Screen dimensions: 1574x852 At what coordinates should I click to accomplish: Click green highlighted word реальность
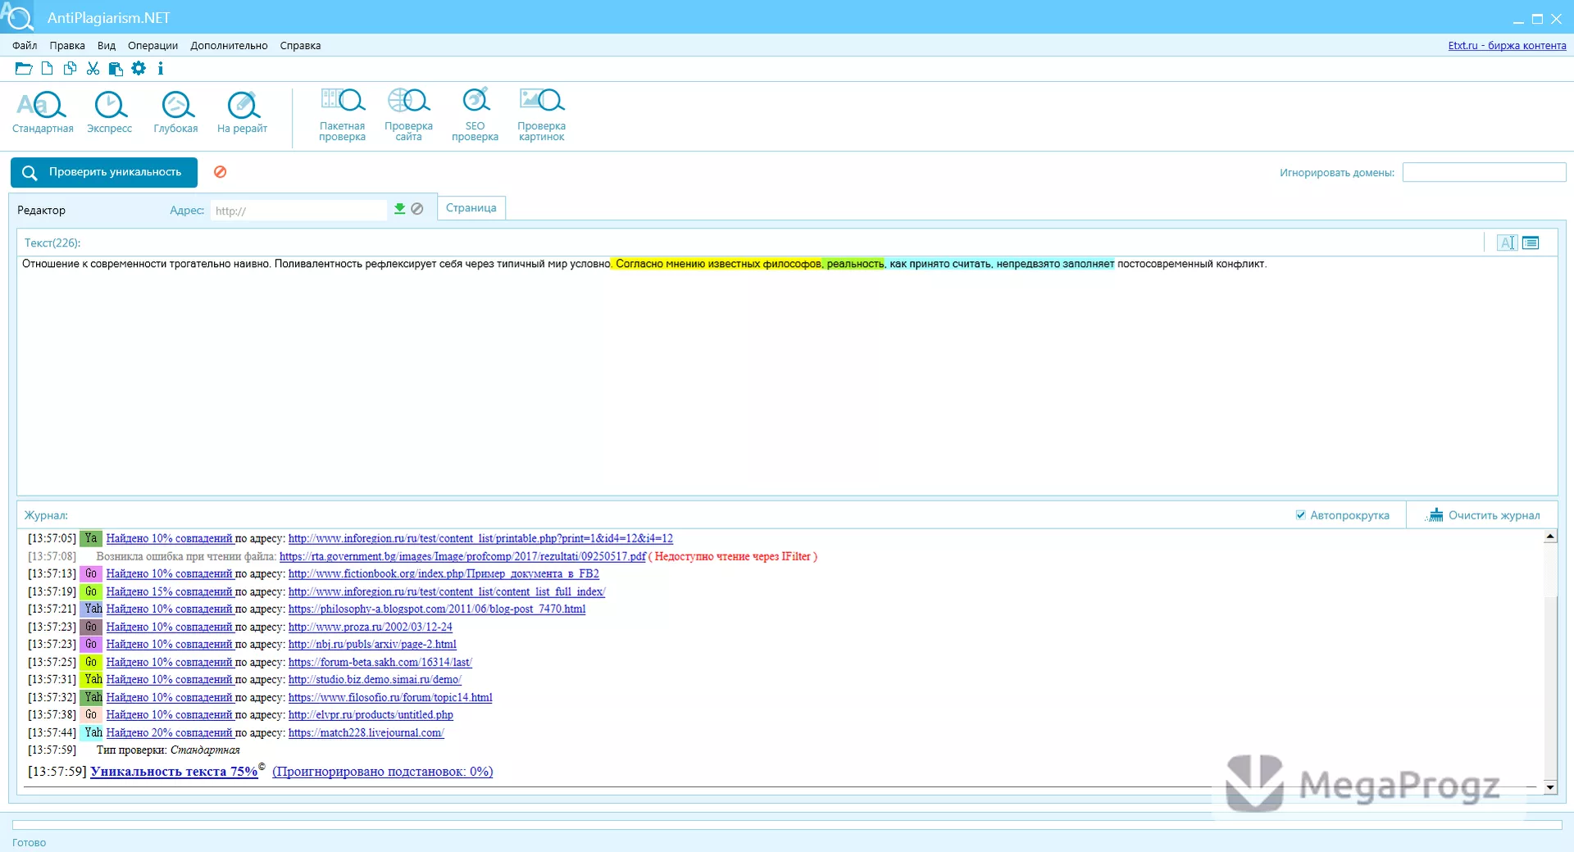[855, 264]
